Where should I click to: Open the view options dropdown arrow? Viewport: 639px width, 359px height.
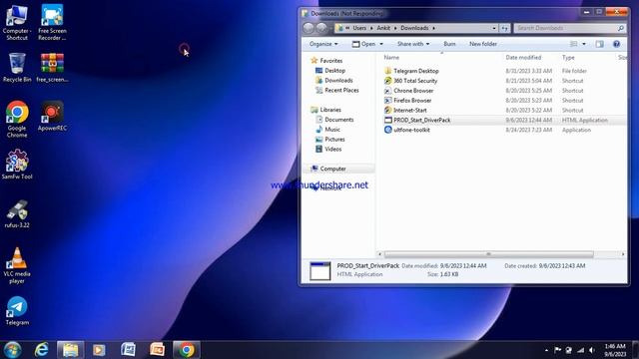click(583, 44)
